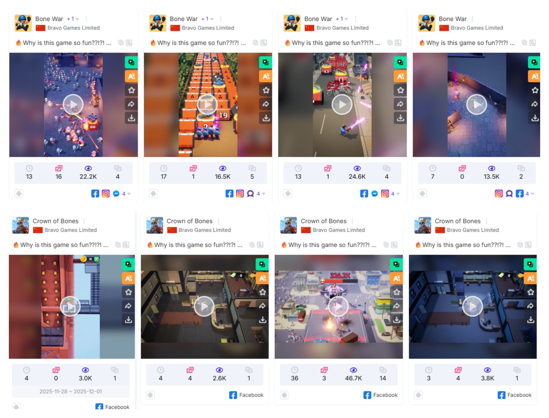Expand platform list on second Bone War card
This screenshot has width=549, height=418.
pyautogui.click(x=261, y=194)
